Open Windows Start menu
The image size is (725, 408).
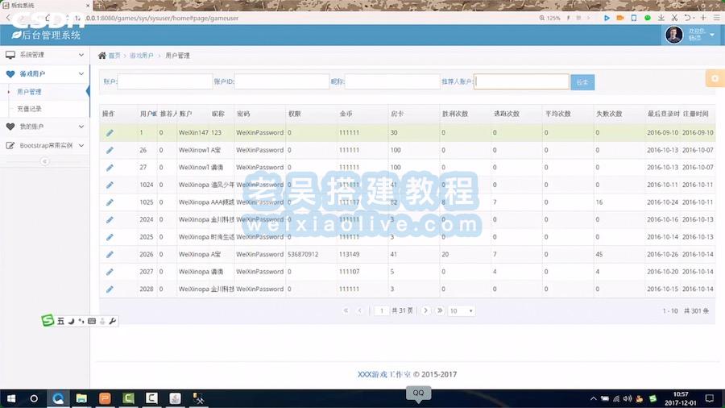(x=11, y=398)
